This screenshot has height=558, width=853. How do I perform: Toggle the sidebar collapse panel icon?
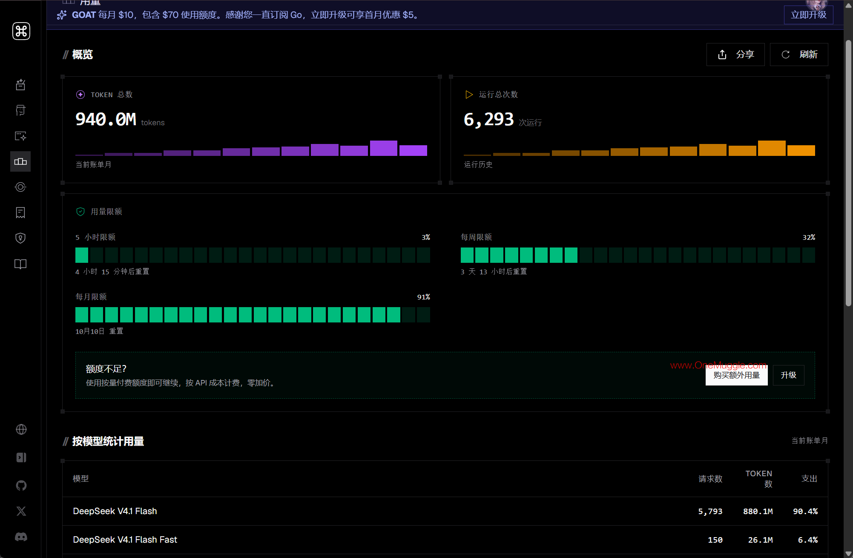coord(21,457)
